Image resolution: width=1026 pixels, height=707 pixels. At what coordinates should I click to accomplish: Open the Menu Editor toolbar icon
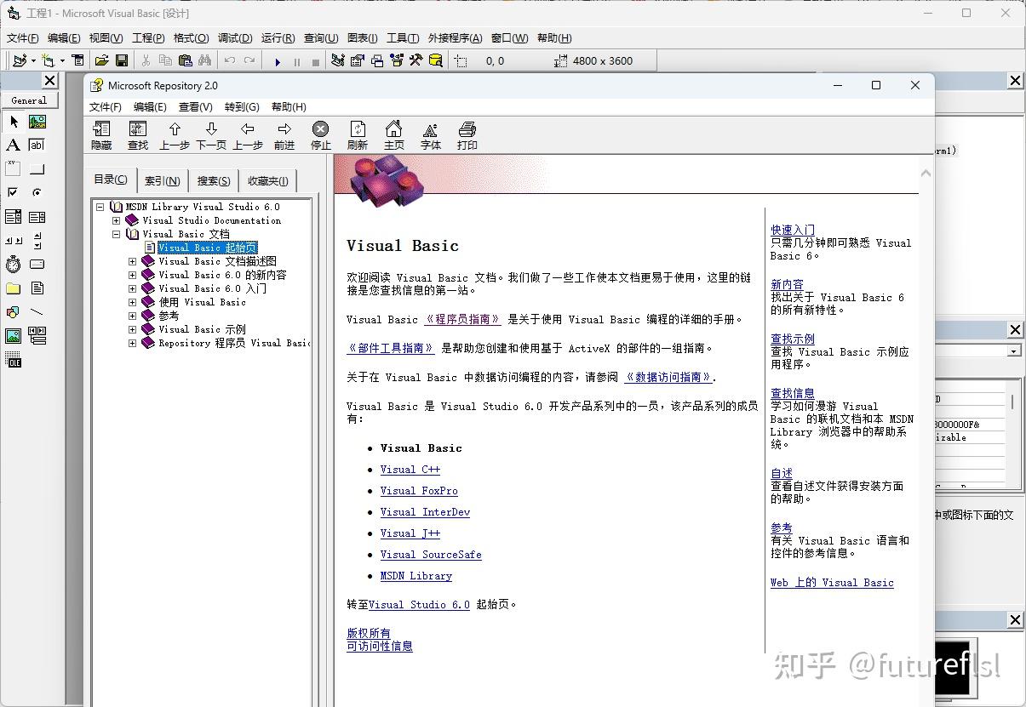point(78,60)
